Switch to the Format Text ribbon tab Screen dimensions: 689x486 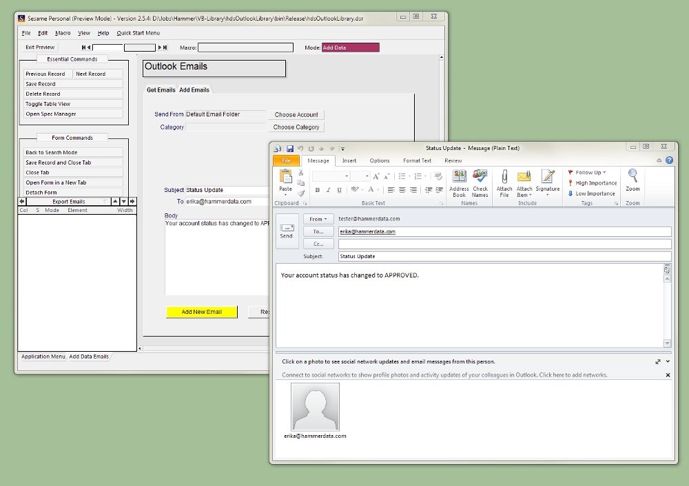pyautogui.click(x=417, y=160)
